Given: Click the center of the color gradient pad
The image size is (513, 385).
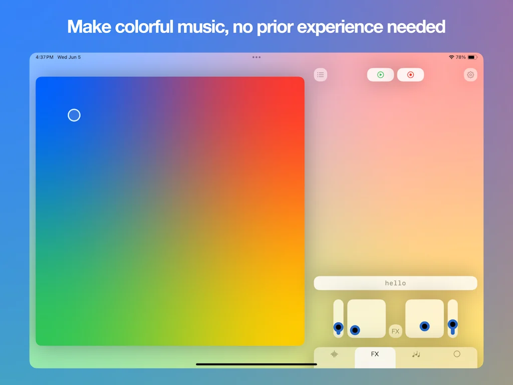Looking at the screenshot, I should [x=170, y=211].
